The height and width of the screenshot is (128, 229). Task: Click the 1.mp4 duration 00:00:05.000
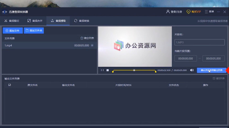pos(81,45)
